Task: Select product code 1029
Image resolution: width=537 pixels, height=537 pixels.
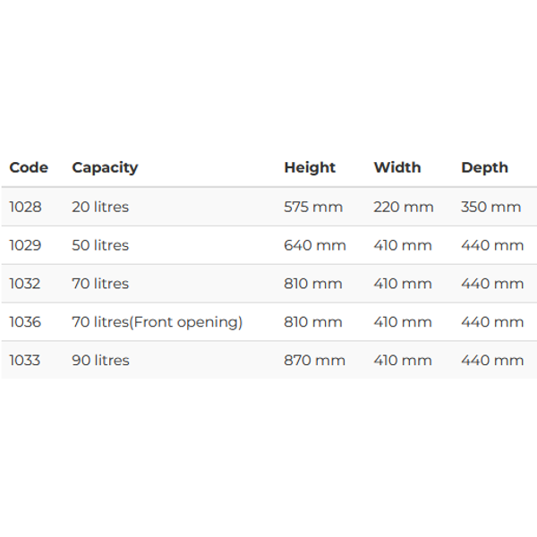Action: click(25, 245)
